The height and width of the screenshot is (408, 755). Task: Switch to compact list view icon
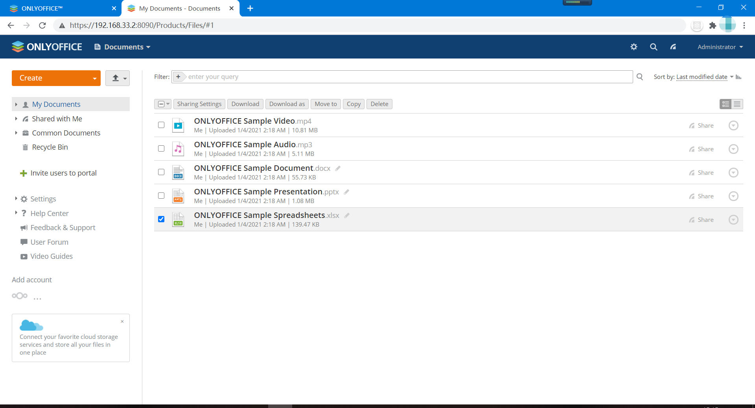click(737, 104)
